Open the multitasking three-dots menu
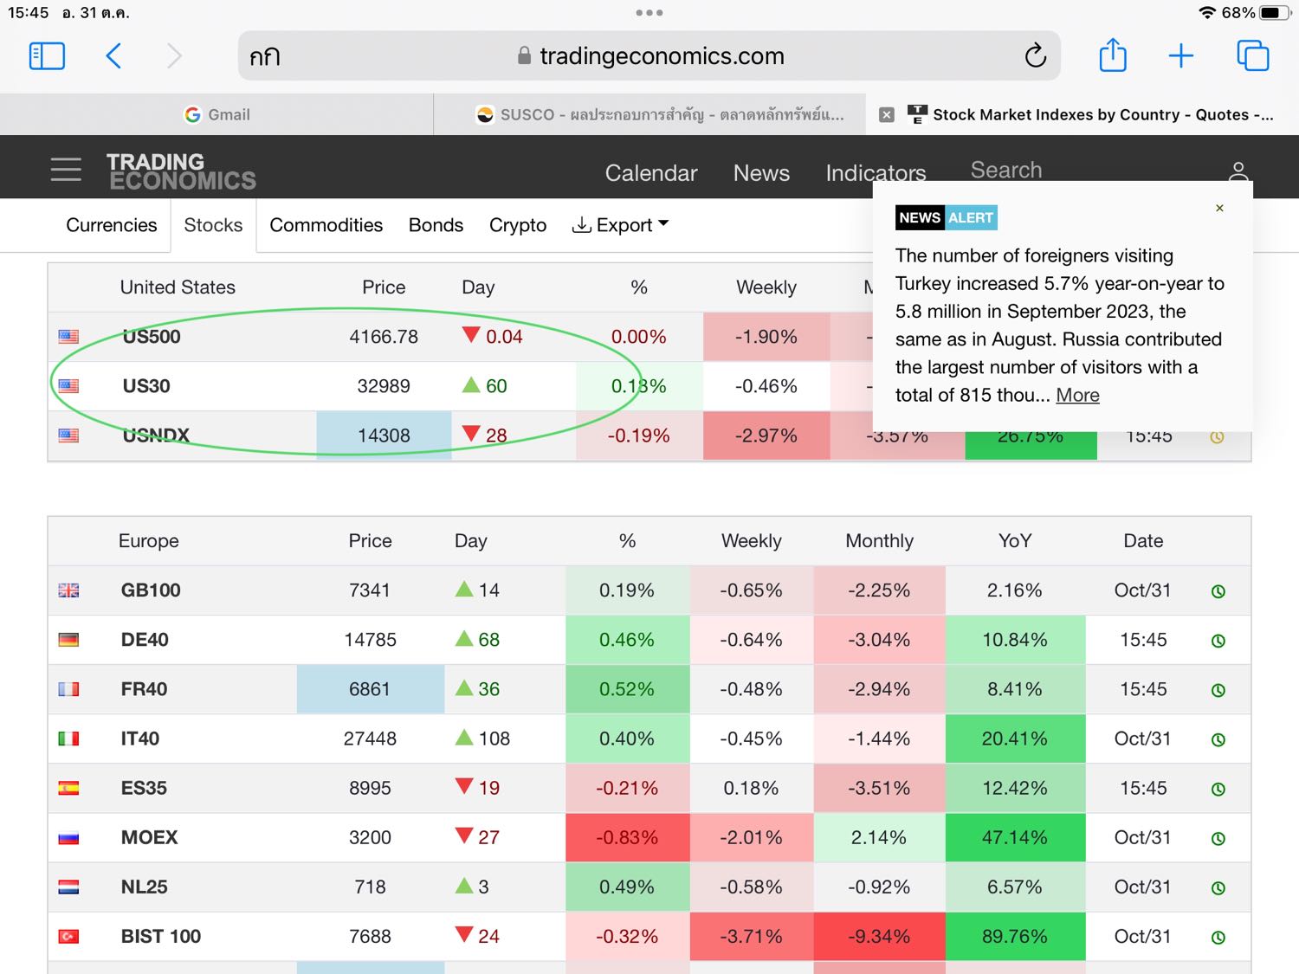The height and width of the screenshot is (974, 1299). click(649, 13)
